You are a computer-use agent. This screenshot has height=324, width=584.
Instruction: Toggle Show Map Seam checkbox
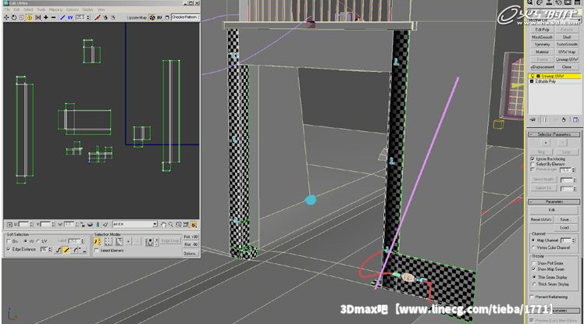point(534,269)
